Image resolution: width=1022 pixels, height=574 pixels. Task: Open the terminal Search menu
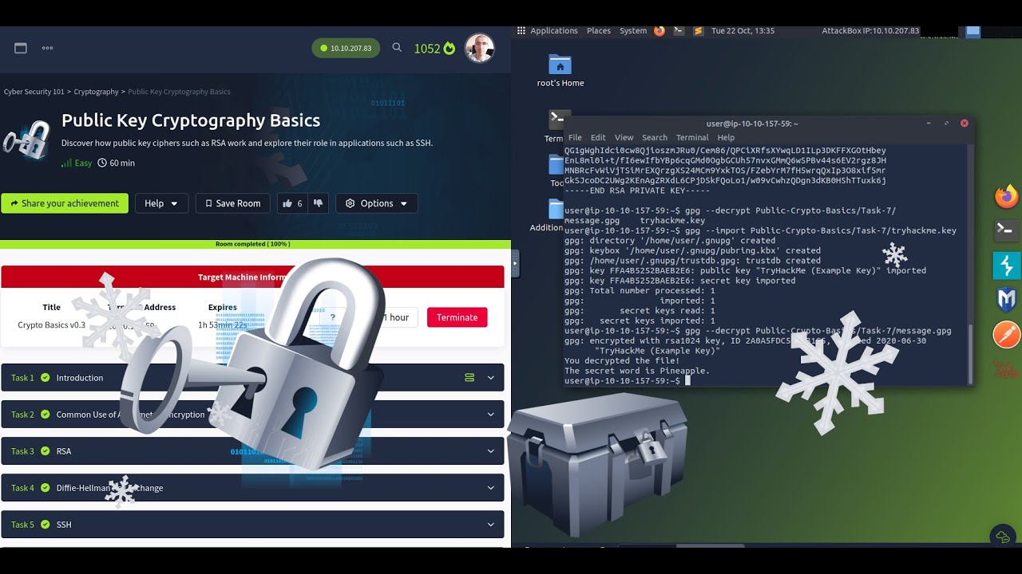[655, 138]
